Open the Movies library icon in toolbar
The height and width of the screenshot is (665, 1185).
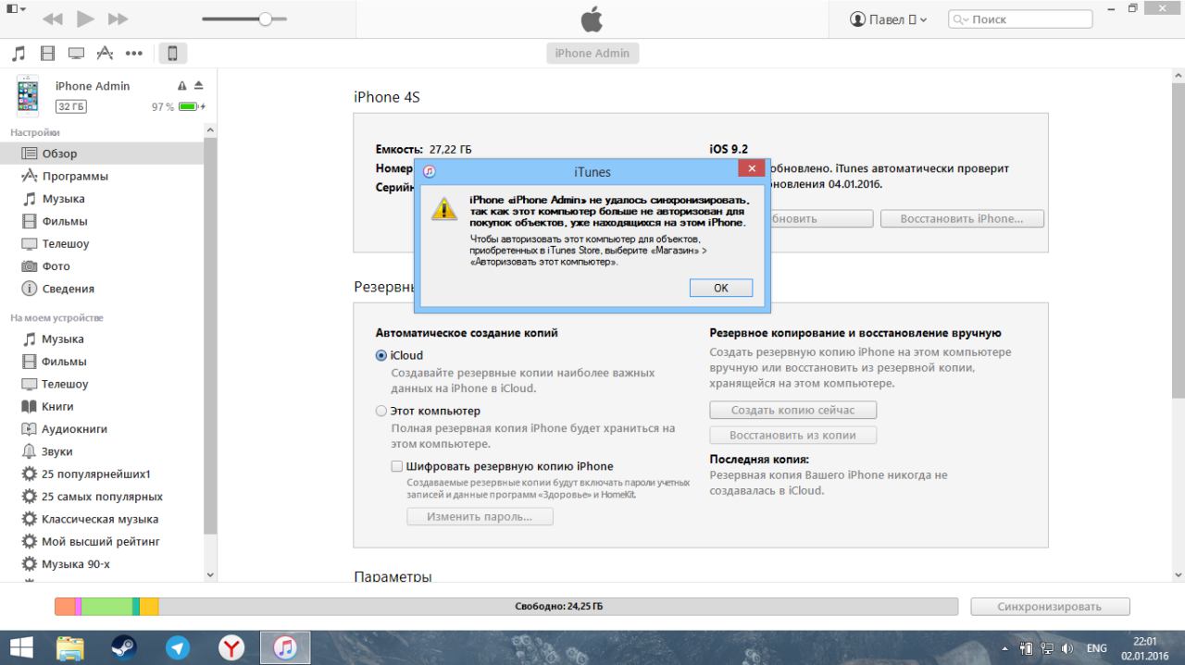coord(48,54)
